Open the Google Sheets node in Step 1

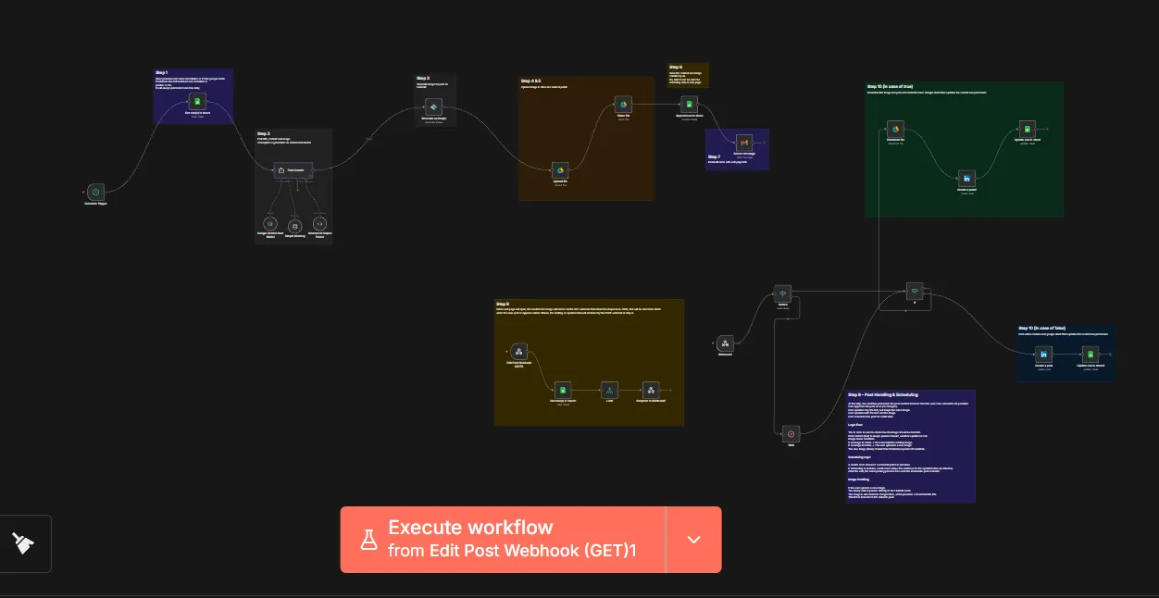(197, 102)
